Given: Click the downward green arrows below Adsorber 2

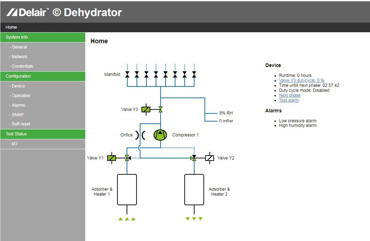Looking at the screenshot, I should [194, 219].
